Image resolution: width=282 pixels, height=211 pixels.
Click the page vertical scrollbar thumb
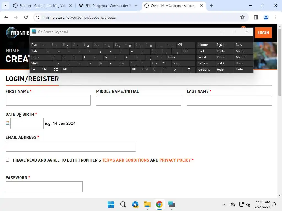point(280,62)
